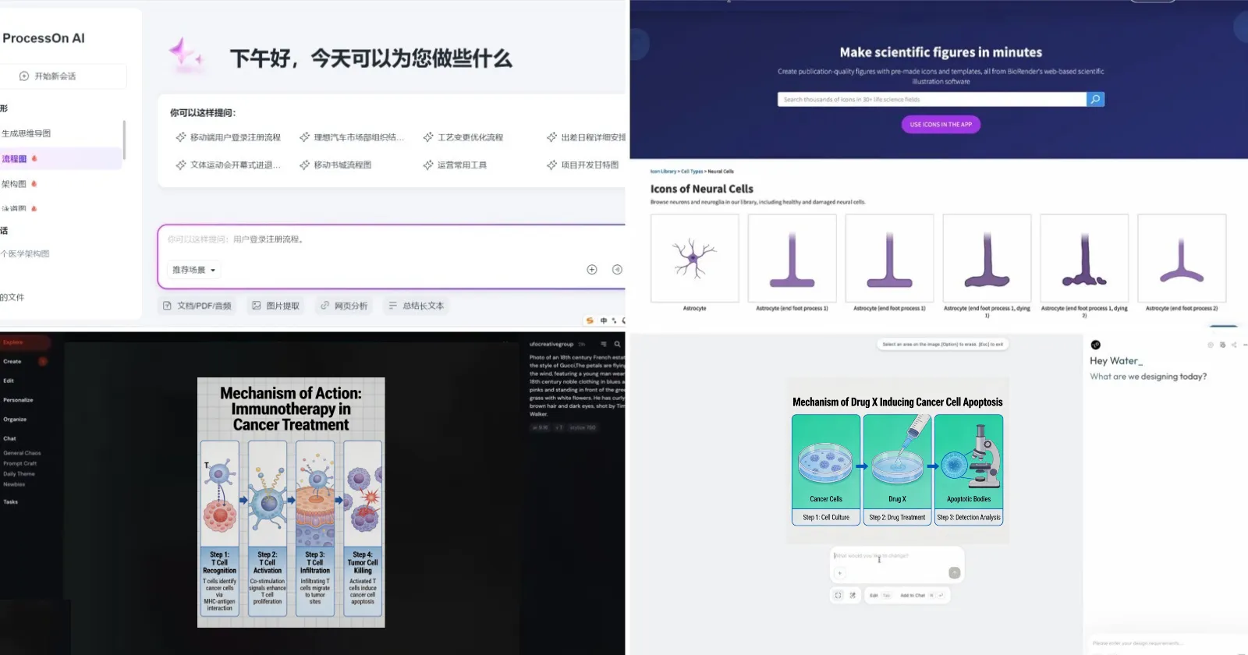Screen dimensions: 1248x655
Task: Click the frame selection icon below the edit box
Action: 838,595
